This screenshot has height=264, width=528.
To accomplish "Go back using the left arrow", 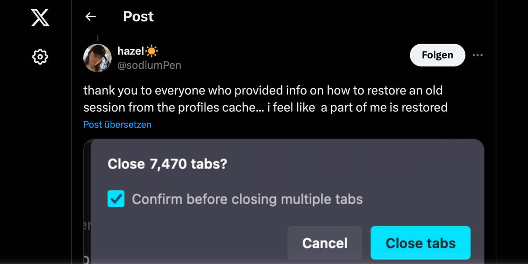I will point(90,16).
